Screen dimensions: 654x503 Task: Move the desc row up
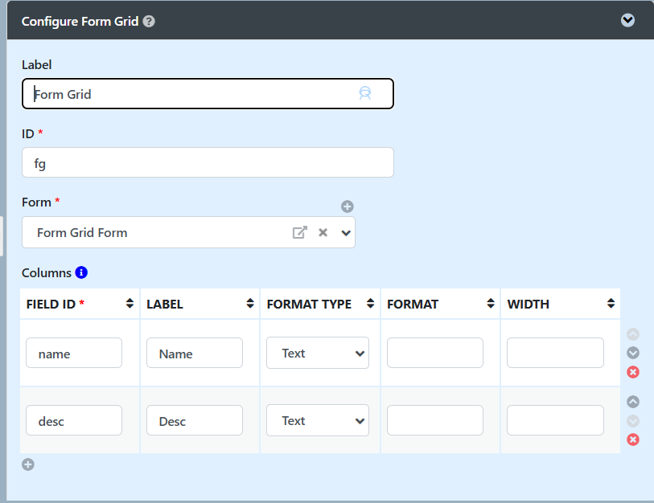[633, 402]
